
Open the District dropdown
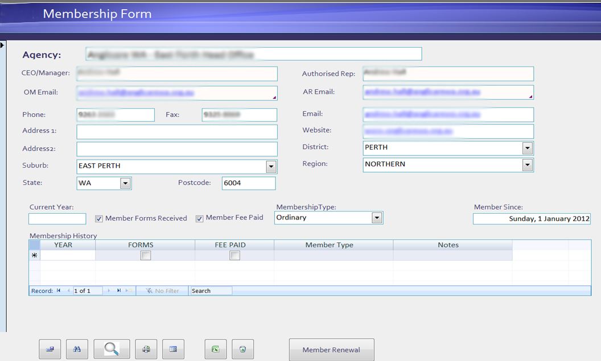pyautogui.click(x=528, y=147)
